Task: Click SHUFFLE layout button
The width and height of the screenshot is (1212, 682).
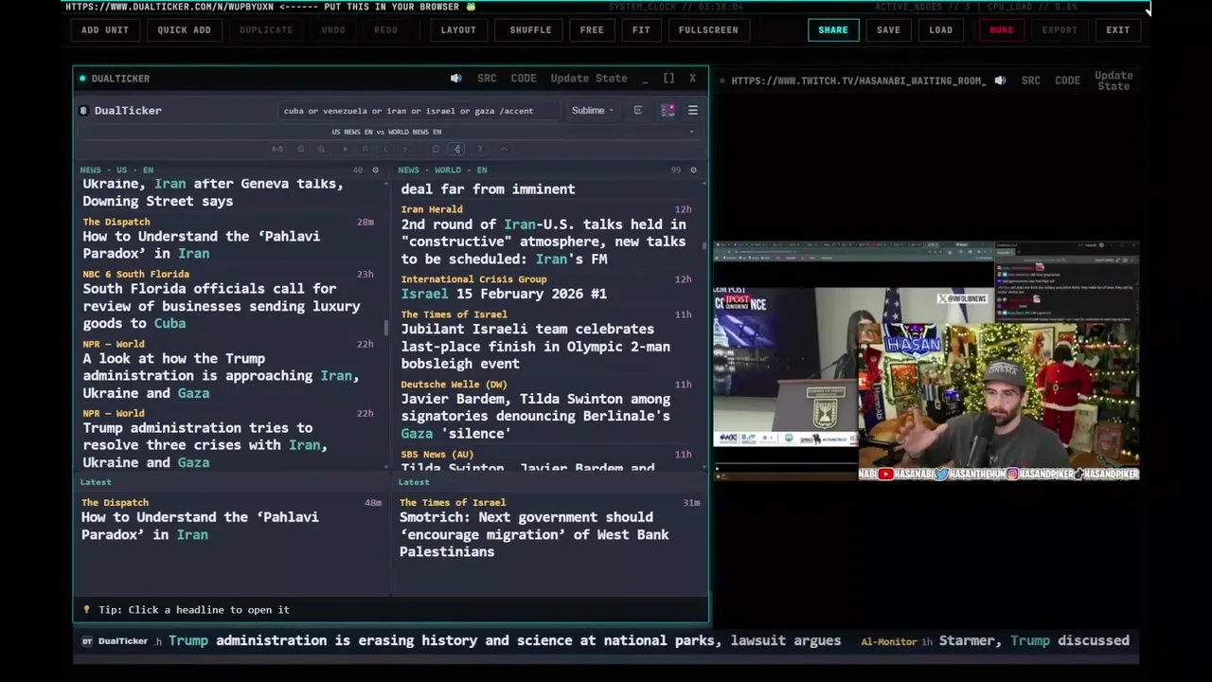Action: point(530,30)
